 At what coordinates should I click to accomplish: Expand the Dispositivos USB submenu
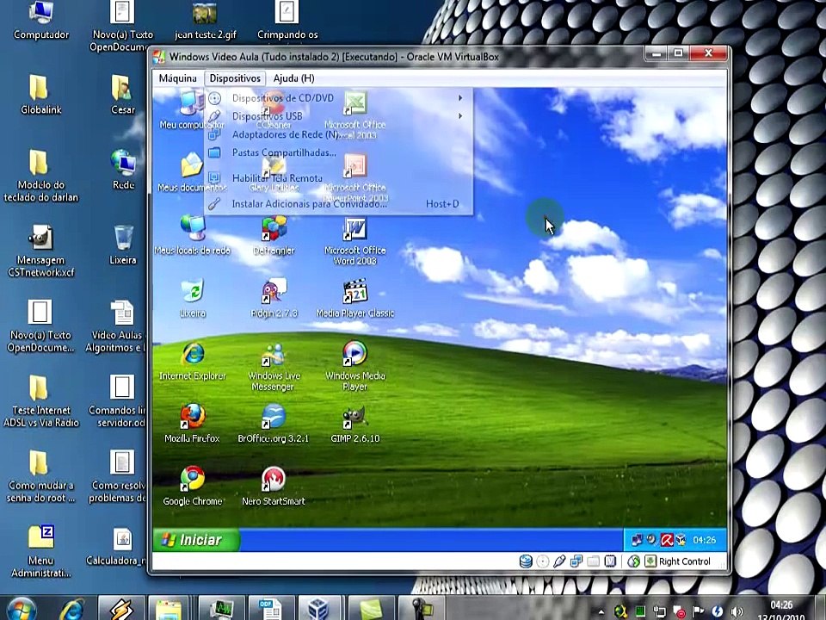coord(339,116)
